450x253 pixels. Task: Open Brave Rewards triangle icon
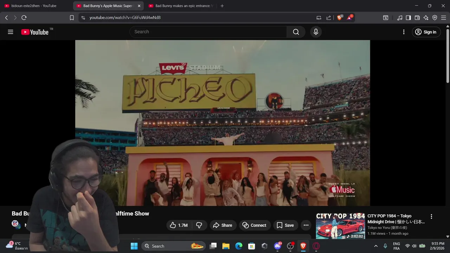(350, 17)
